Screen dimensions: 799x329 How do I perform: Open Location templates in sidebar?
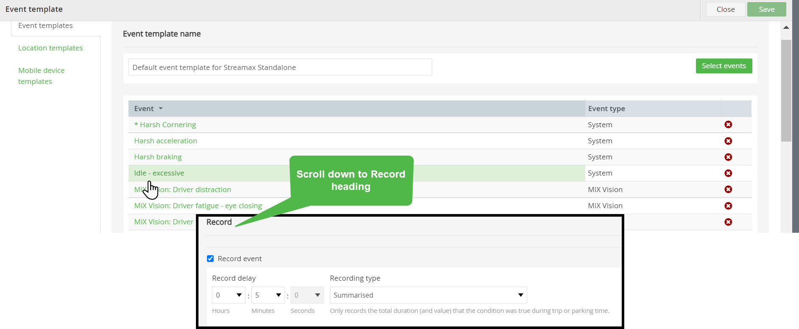[50, 48]
